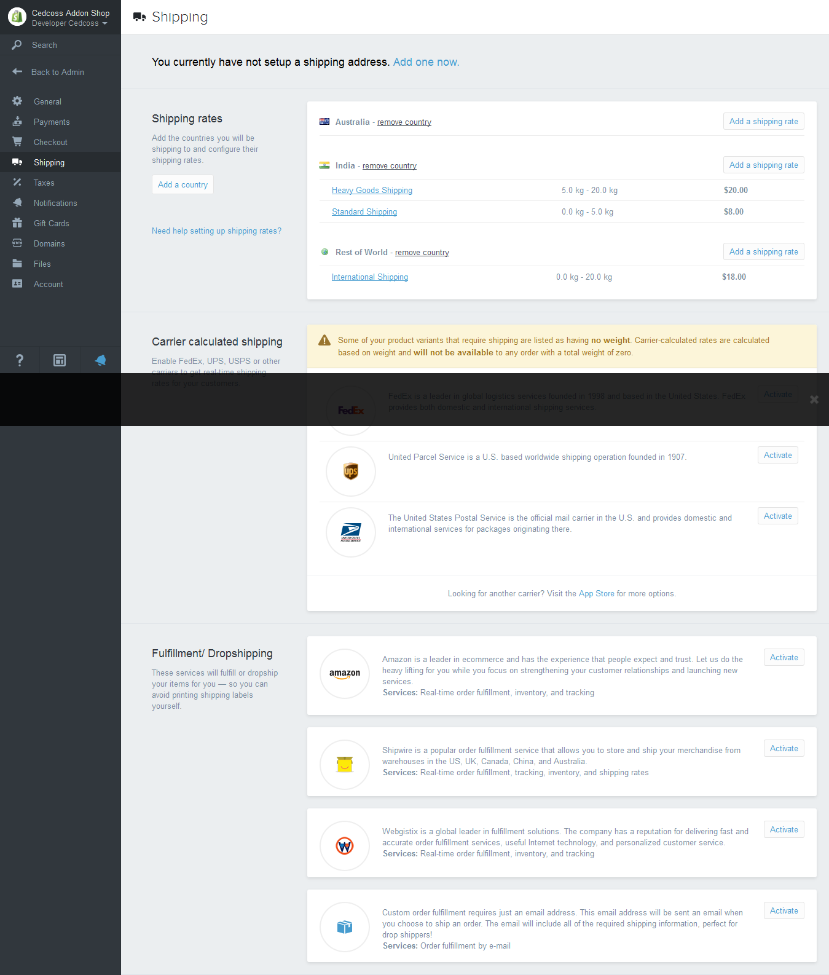This screenshot has width=829, height=975.
Task: Add a shipping rate for Rest of World
Action: 763,251
